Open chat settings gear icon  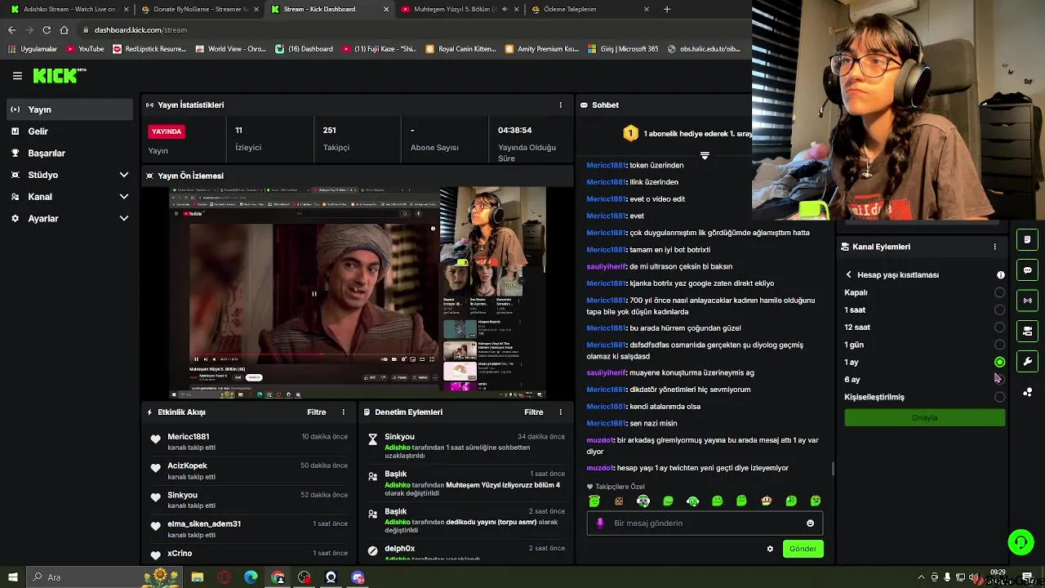(769, 549)
